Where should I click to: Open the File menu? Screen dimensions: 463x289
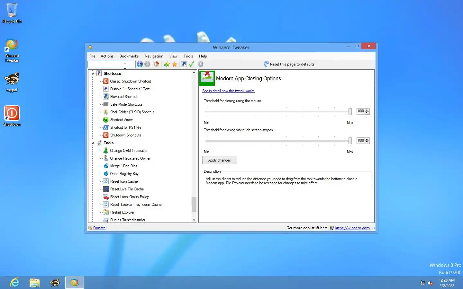92,56
